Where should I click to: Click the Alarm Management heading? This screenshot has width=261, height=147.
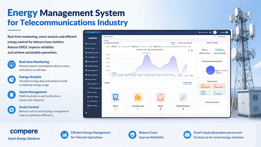[33, 92]
